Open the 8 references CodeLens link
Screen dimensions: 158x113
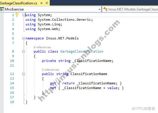tap(42, 47)
